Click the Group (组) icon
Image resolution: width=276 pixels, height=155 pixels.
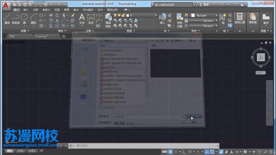coord(223,19)
